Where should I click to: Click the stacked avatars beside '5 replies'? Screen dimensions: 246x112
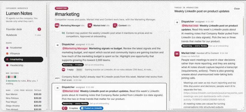pos(65,108)
